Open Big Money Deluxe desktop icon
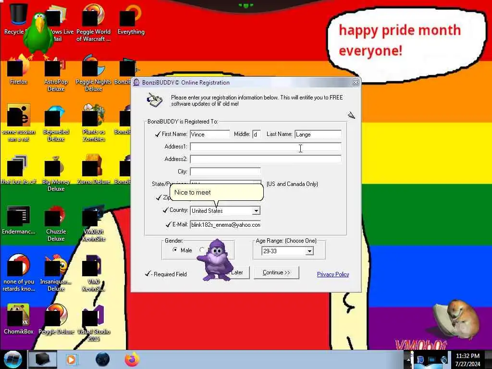 [56, 173]
